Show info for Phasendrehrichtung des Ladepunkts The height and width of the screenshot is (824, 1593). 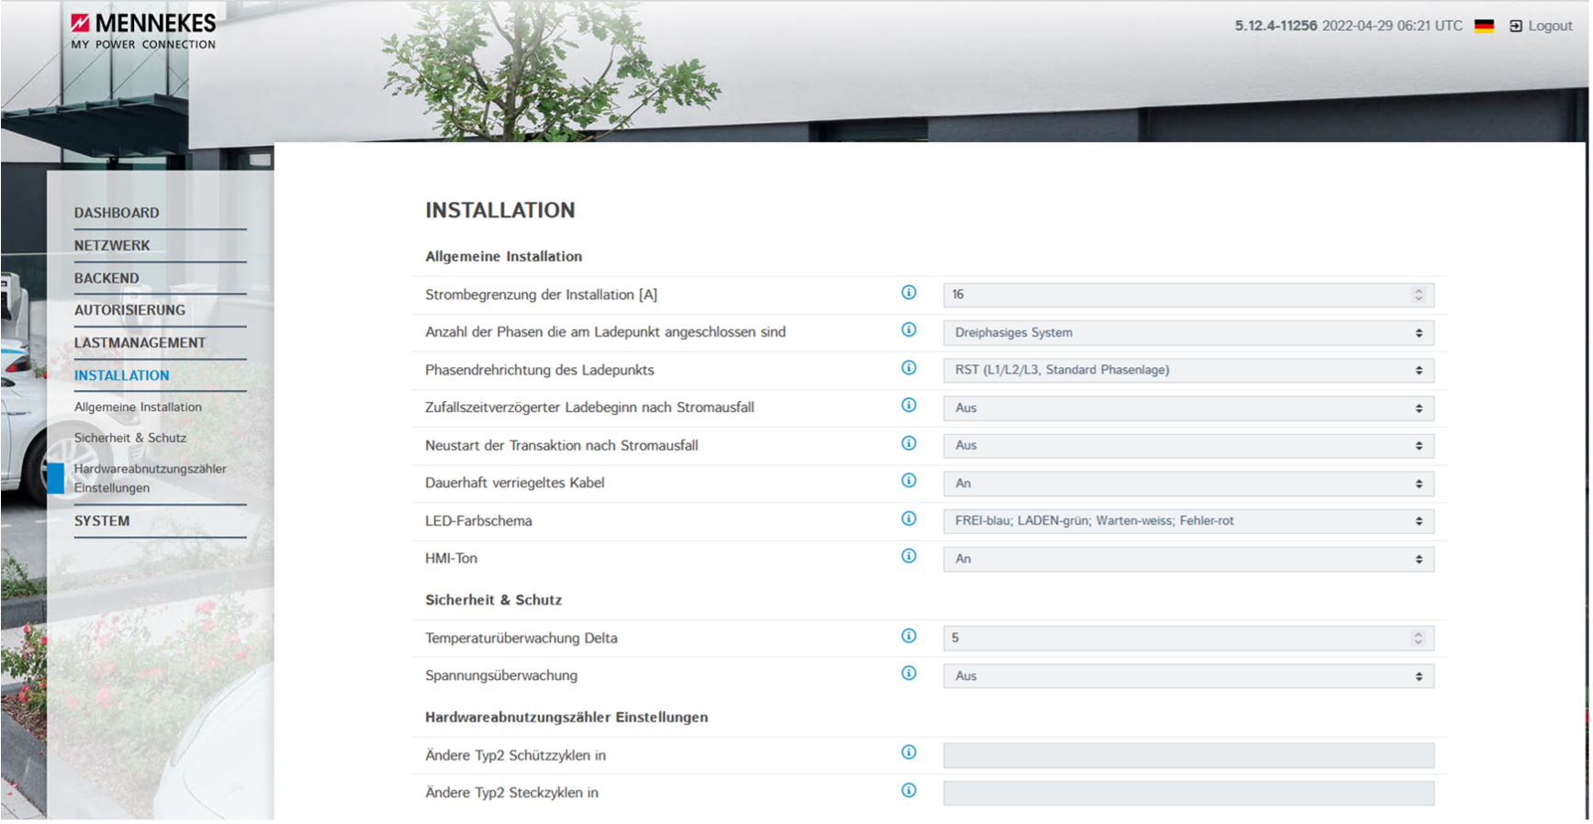pos(908,368)
